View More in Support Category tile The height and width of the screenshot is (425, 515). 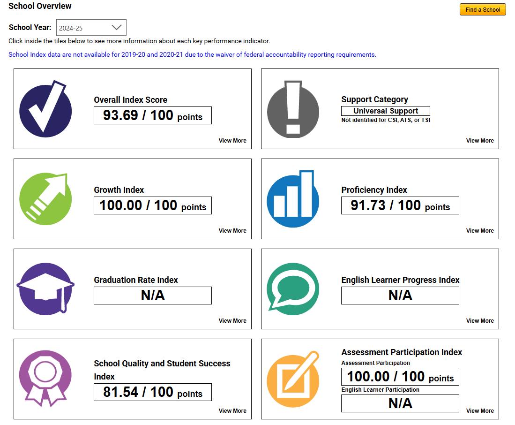pos(480,140)
